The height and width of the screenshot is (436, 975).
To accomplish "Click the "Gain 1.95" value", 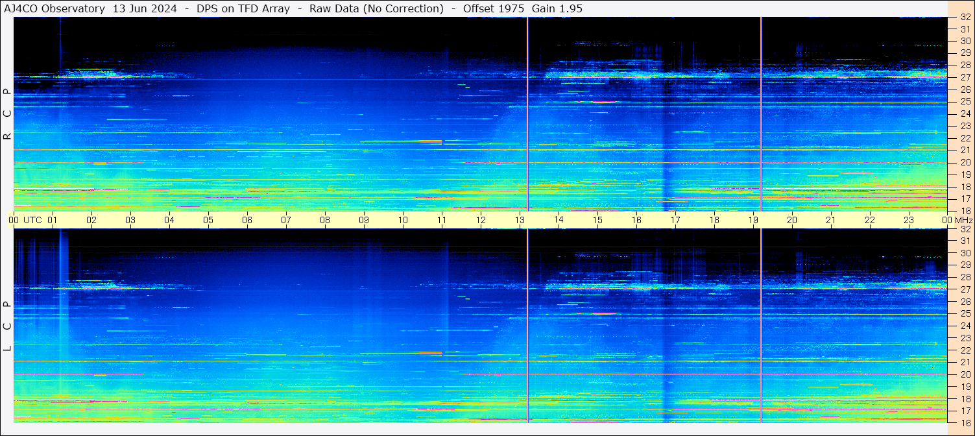I will [557, 8].
